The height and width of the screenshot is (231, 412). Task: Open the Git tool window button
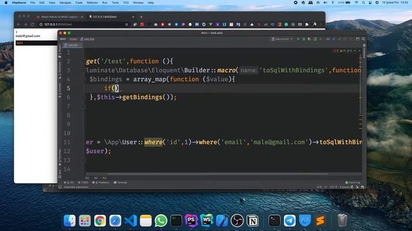pyautogui.click(x=69, y=182)
